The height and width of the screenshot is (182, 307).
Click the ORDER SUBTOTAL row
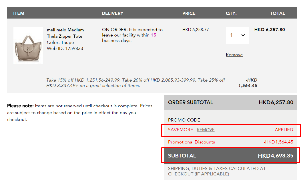click(231, 102)
